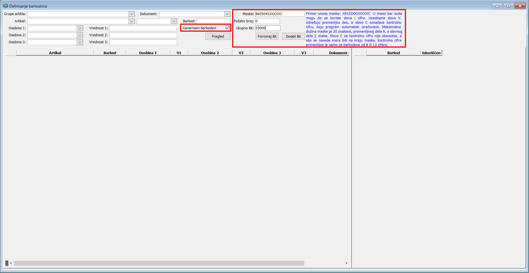Click the Barkod column header in left grid
Screen dimensions: 529x273
(x=110, y=53)
